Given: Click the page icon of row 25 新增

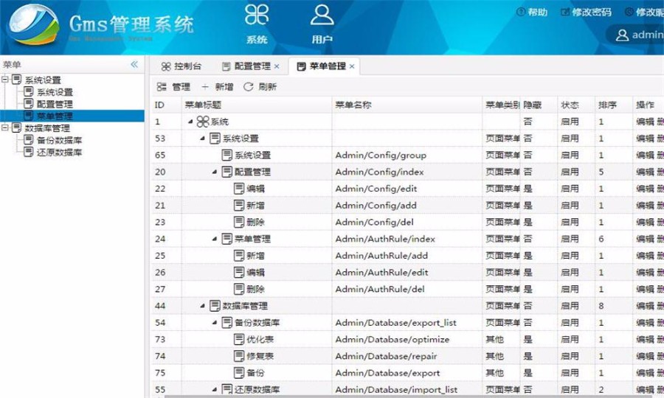Looking at the screenshot, I should click(239, 256).
